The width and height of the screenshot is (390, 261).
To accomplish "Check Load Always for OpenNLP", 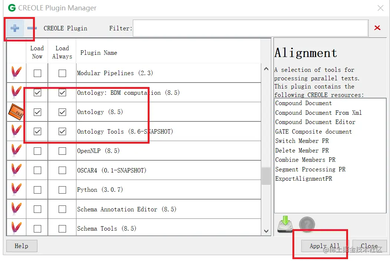I will 62,151.
